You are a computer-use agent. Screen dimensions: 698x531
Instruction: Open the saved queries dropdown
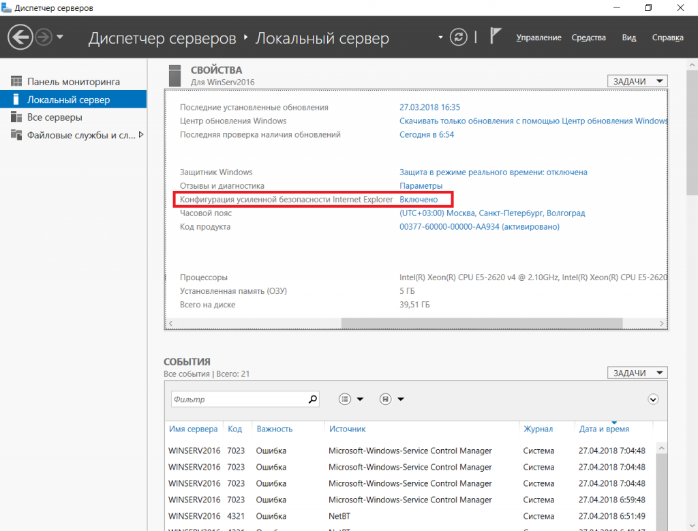pos(392,399)
